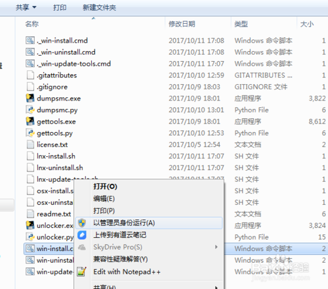328x289 pixels.
Task: Select the file name gettools.py
Action: coord(54,133)
